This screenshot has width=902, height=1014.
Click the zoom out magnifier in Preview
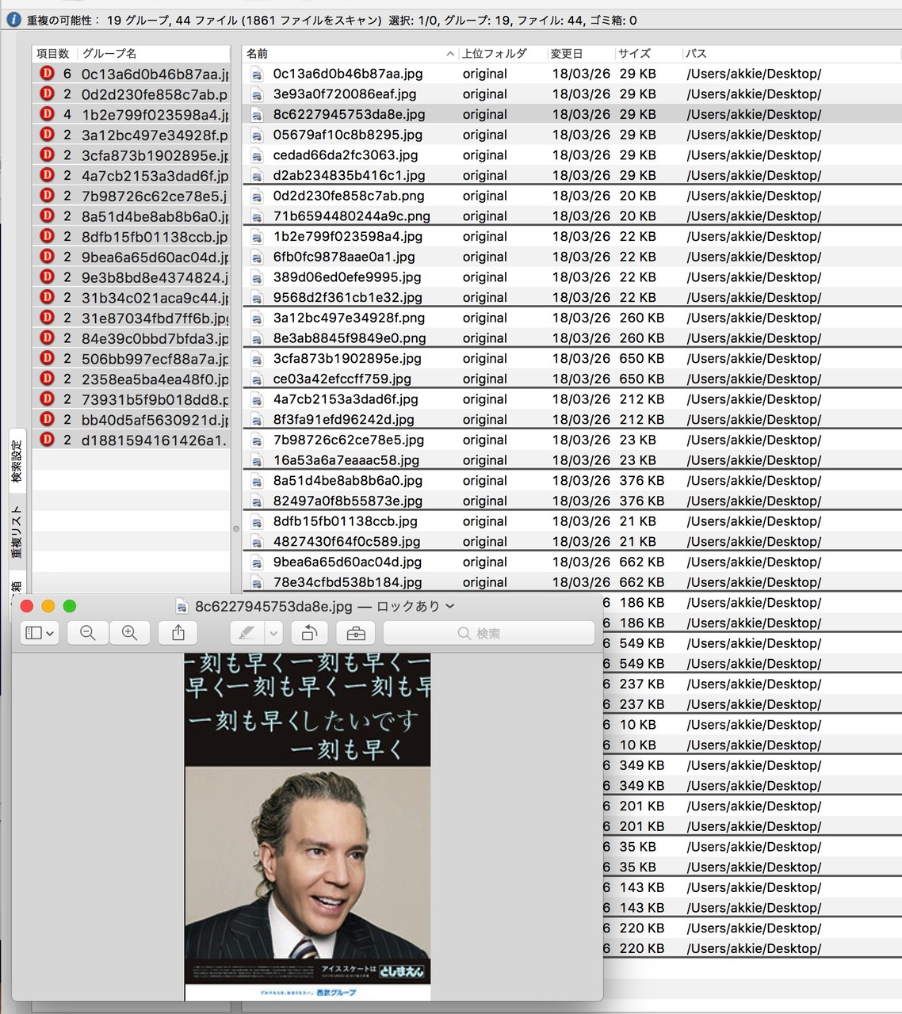87,633
